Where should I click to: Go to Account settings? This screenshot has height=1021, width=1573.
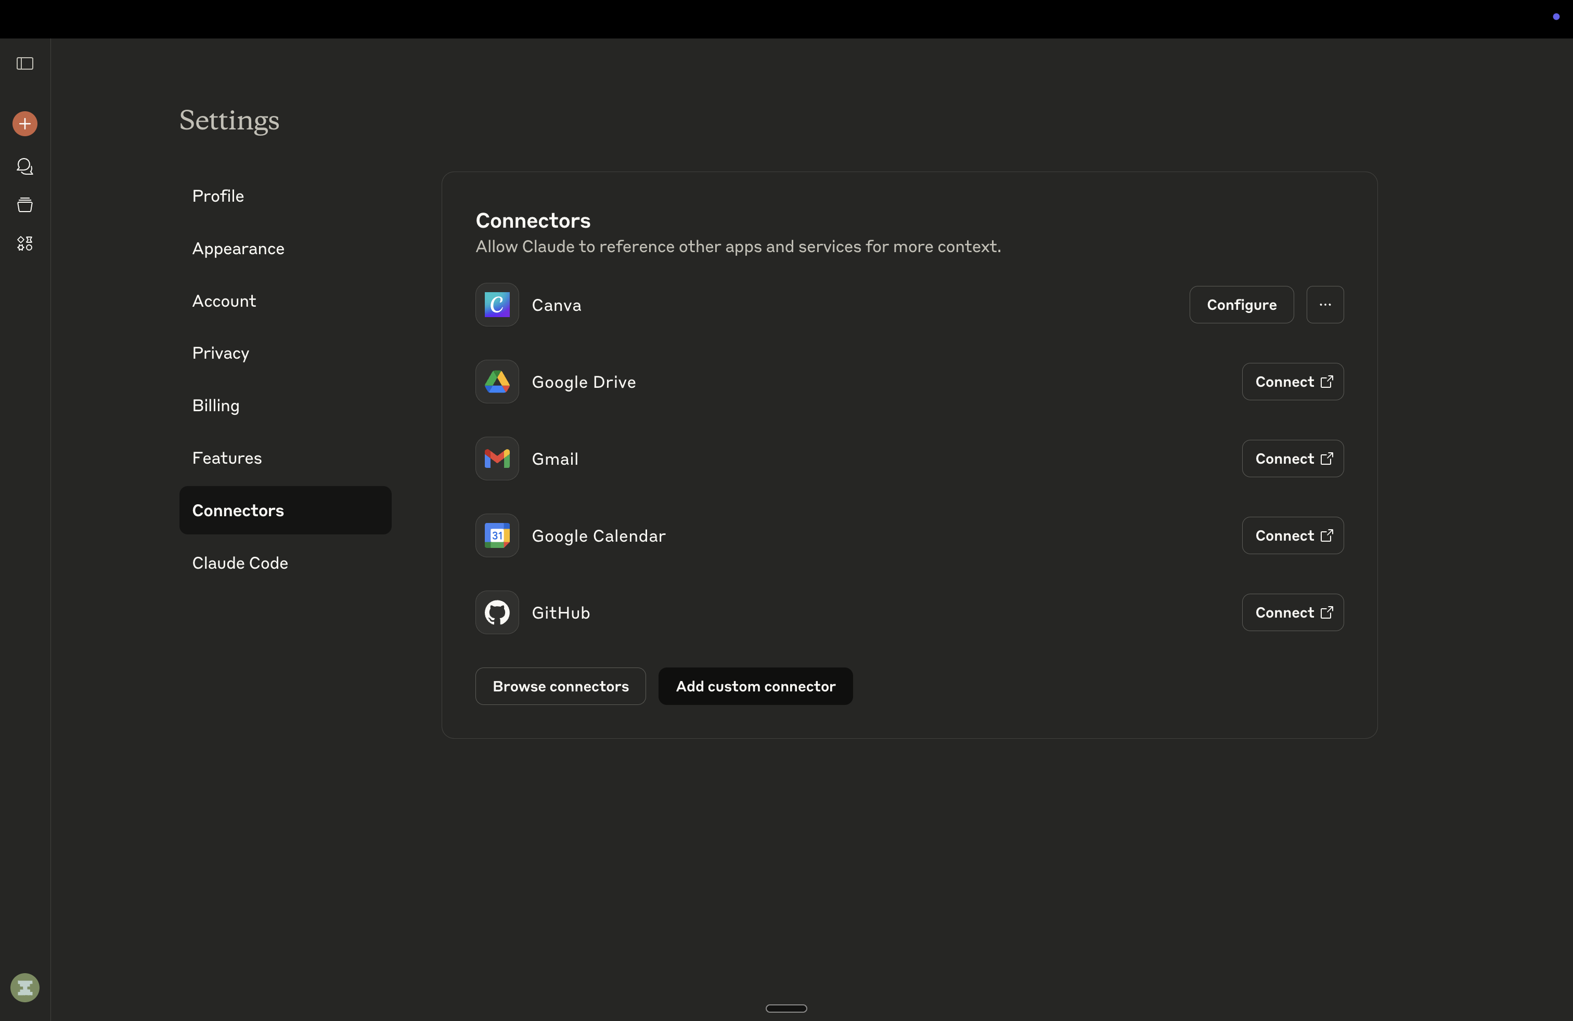[285, 301]
